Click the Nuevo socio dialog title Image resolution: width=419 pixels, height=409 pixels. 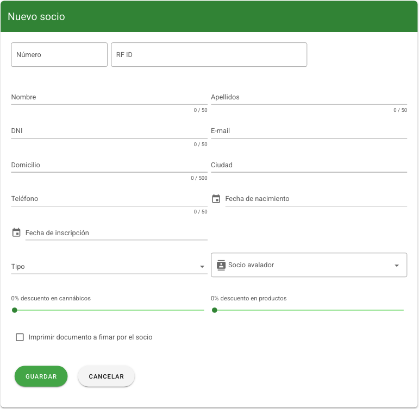tap(36, 16)
